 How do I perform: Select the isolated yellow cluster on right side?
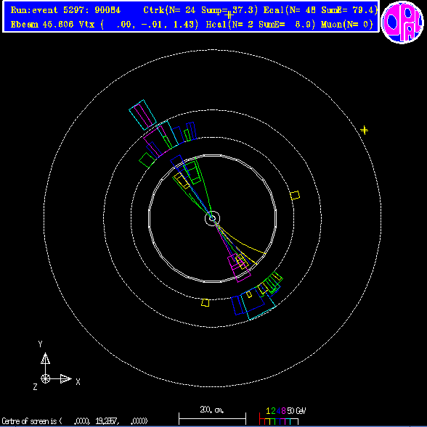click(295, 195)
